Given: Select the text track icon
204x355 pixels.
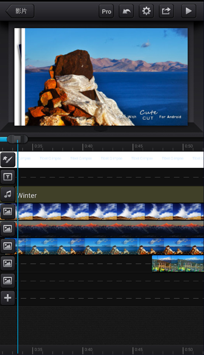Looking at the screenshot, I should coord(8,177).
